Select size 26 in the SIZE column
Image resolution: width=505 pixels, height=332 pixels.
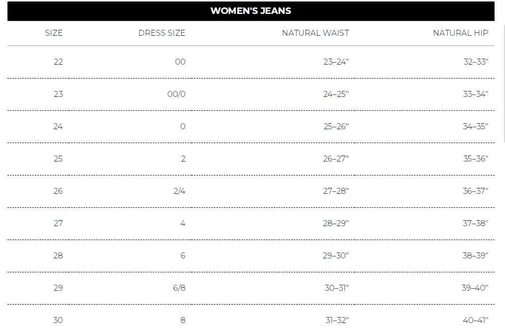tap(58, 191)
